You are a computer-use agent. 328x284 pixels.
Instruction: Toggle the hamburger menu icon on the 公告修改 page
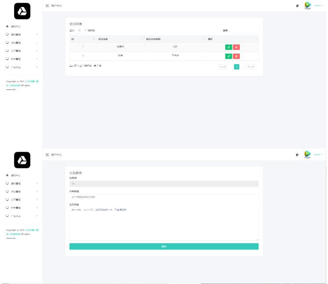(x=47, y=155)
